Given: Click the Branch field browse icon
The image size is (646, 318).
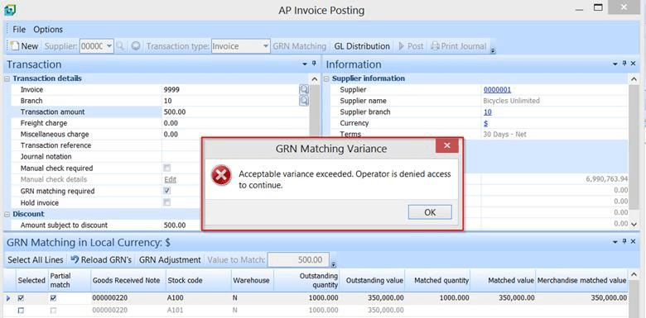Looking at the screenshot, I should click(304, 100).
